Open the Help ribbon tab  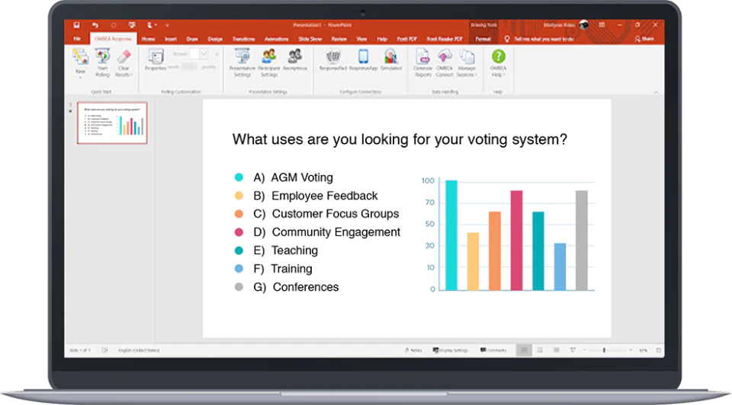coord(382,39)
